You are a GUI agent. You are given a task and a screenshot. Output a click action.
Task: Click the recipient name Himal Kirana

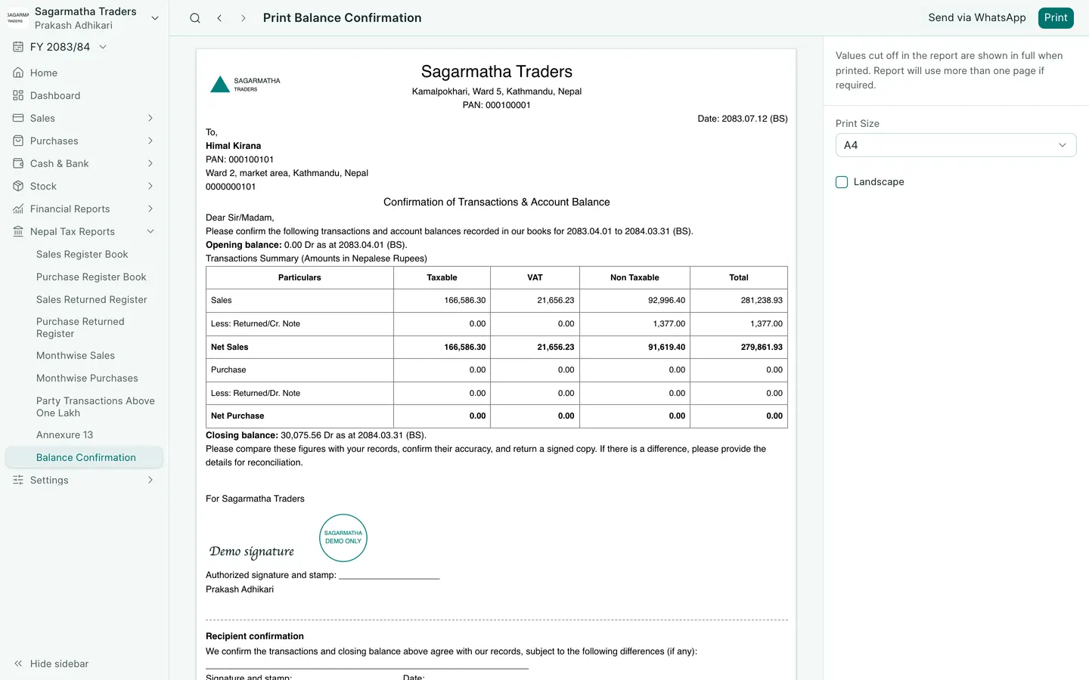point(233,146)
